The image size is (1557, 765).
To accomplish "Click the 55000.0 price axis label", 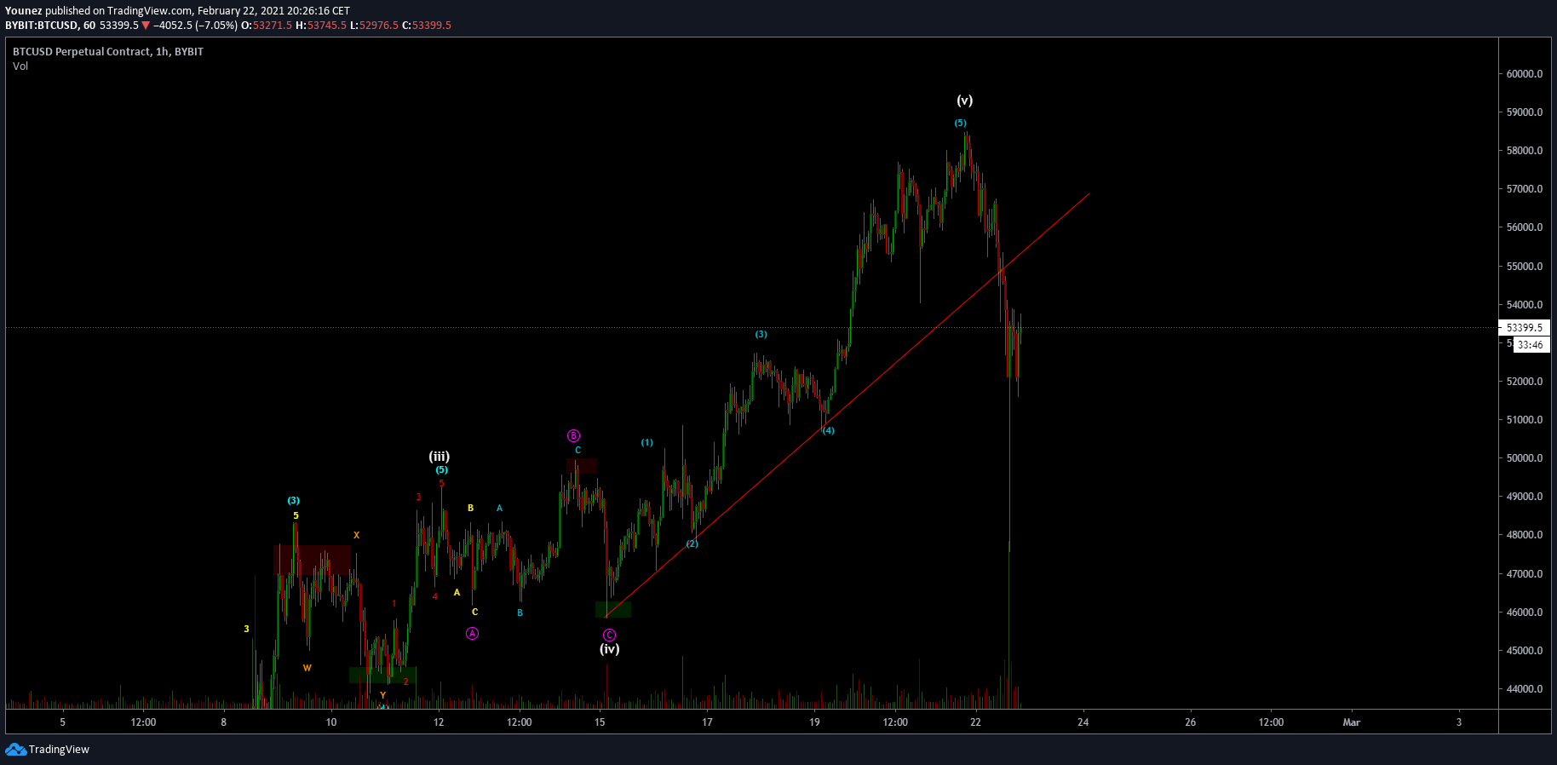I will [1524, 267].
